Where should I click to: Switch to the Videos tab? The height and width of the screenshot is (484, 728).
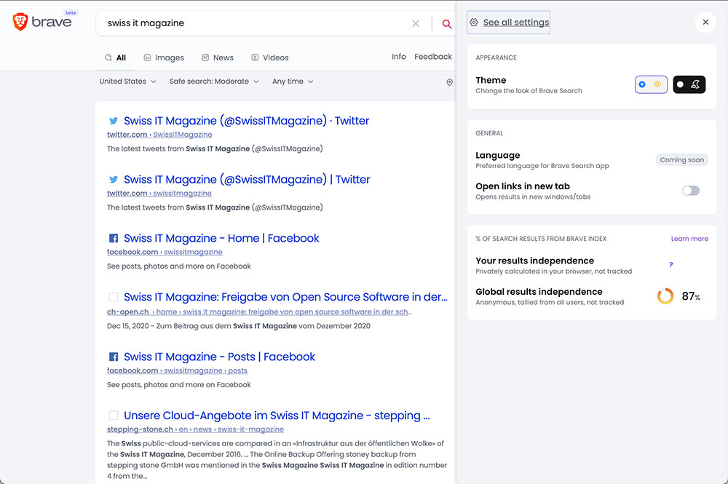tap(270, 57)
